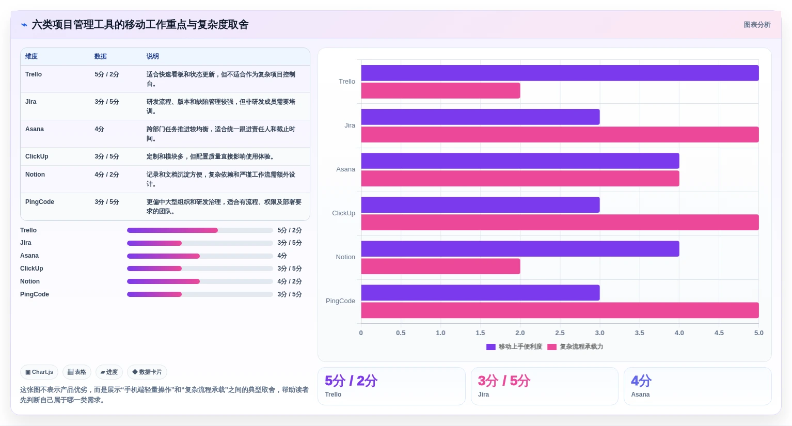Toggle the 复杂流程承载力 legend swatch

point(552,347)
